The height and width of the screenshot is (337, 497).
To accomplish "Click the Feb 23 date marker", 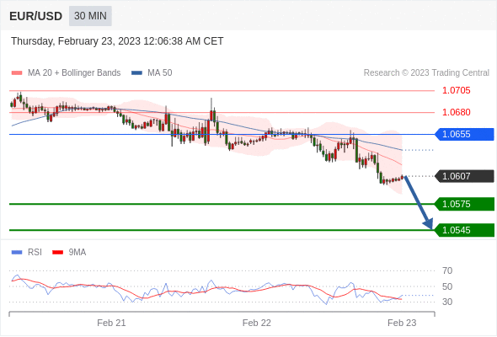I will click(x=402, y=323).
